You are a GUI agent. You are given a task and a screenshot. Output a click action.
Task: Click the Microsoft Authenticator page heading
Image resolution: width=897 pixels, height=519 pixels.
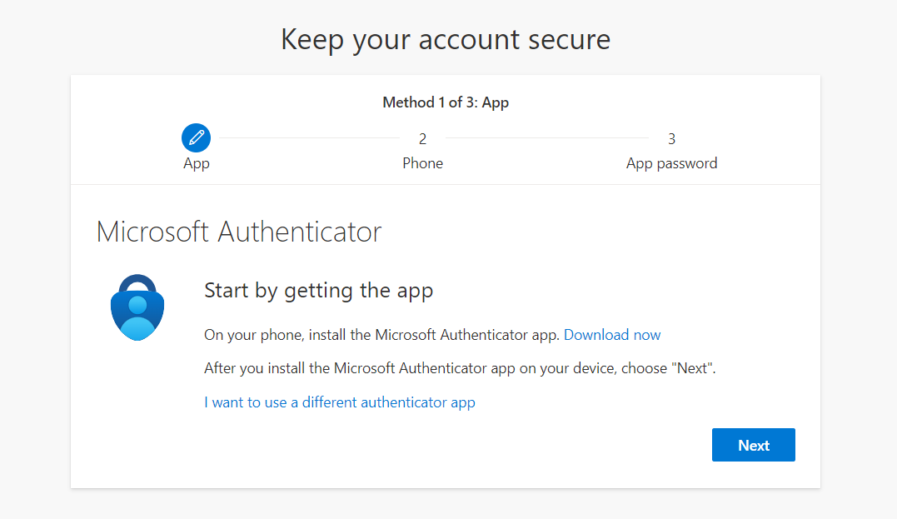[x=240, y=232]
